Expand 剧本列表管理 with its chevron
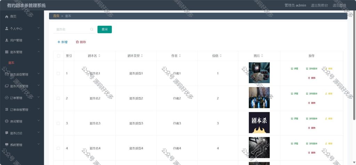Image resolution: width=356 pixels, height=165 pixels. point(38,85)
